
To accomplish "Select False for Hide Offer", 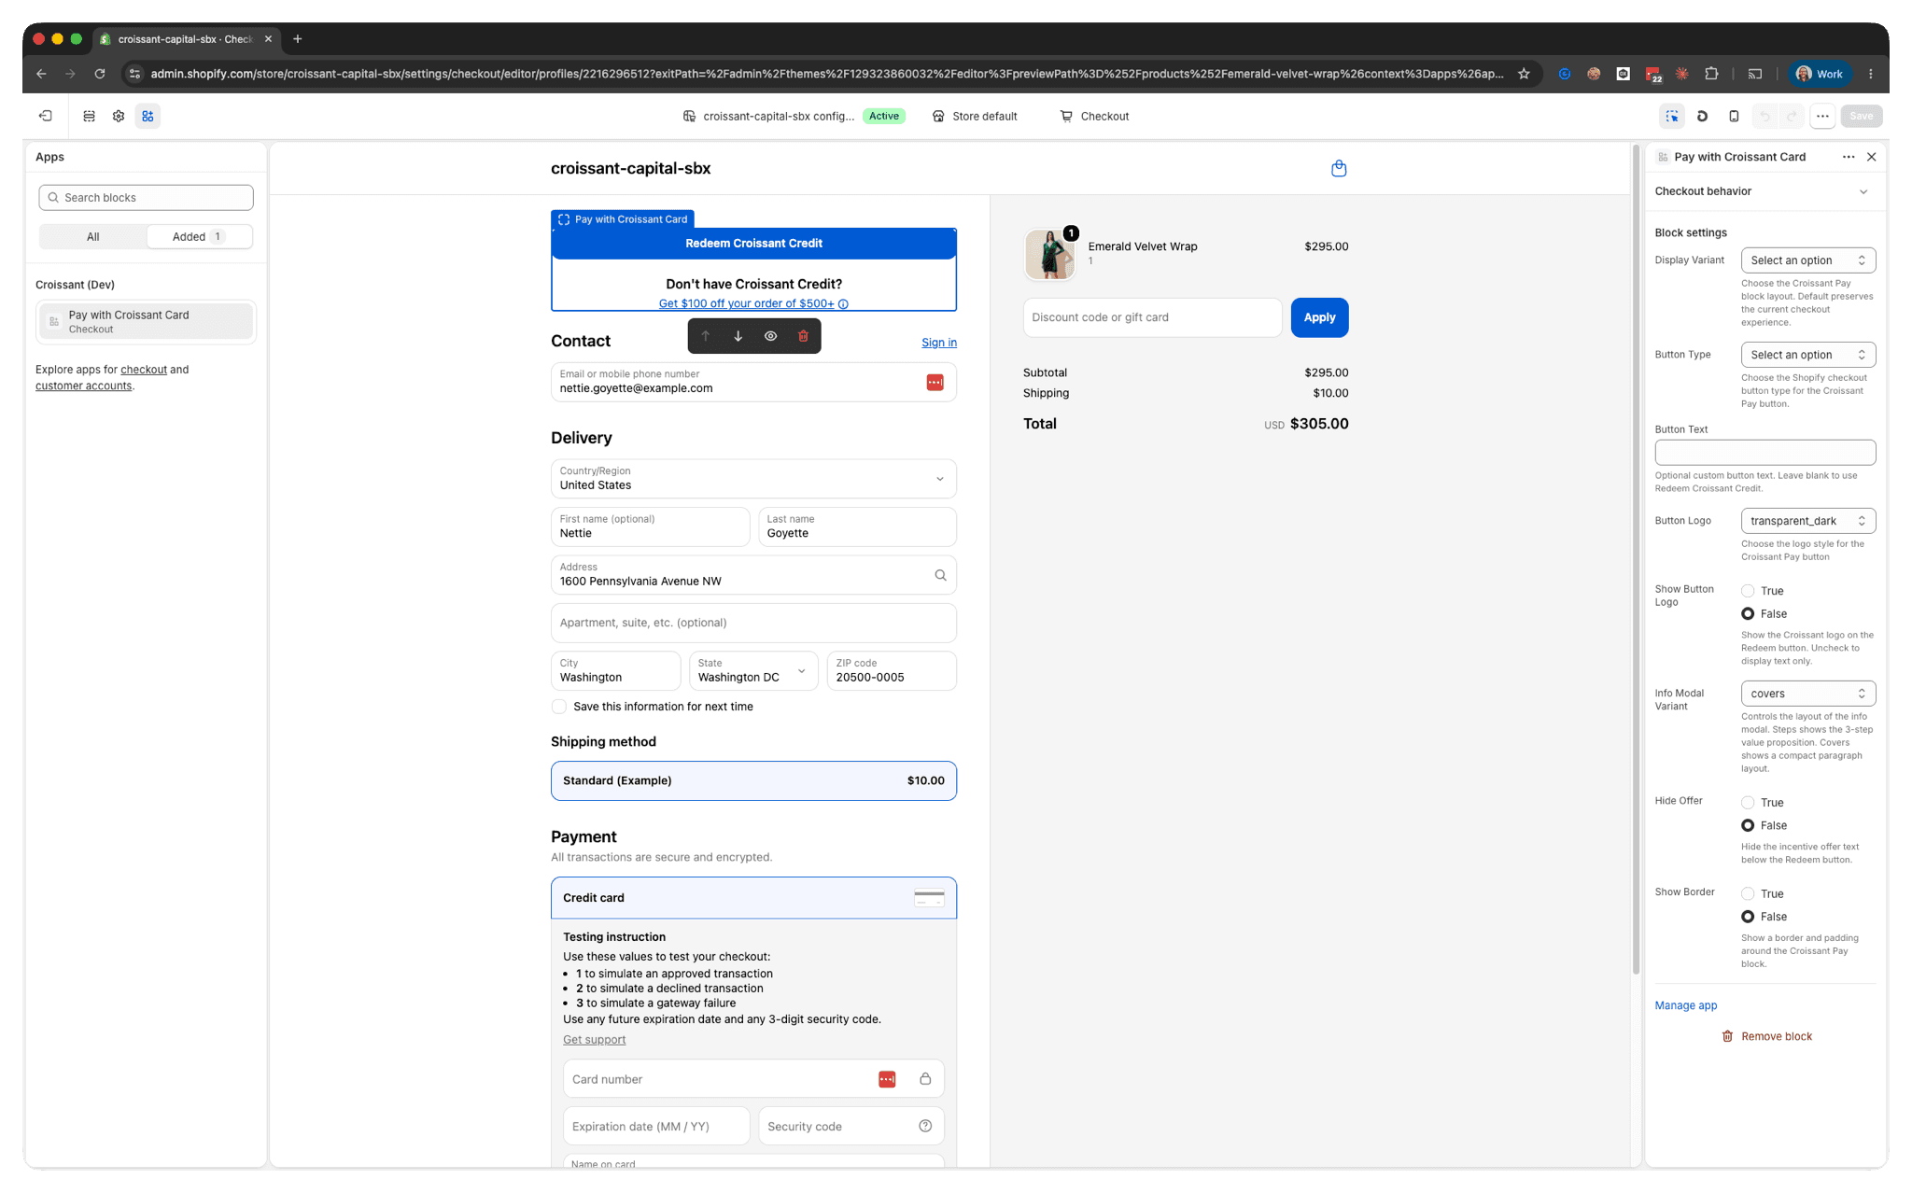I will [x=1748, y=825].
